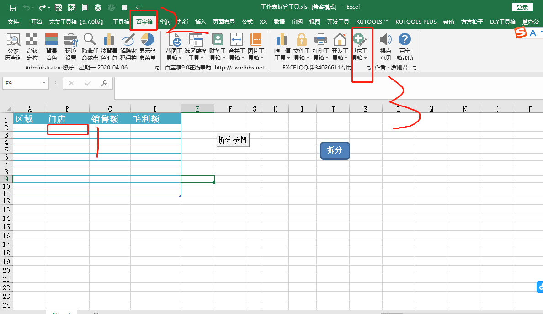543x314 pixels.
Task: Open the Redo history dropdown arrow
Action: (49, 7)
